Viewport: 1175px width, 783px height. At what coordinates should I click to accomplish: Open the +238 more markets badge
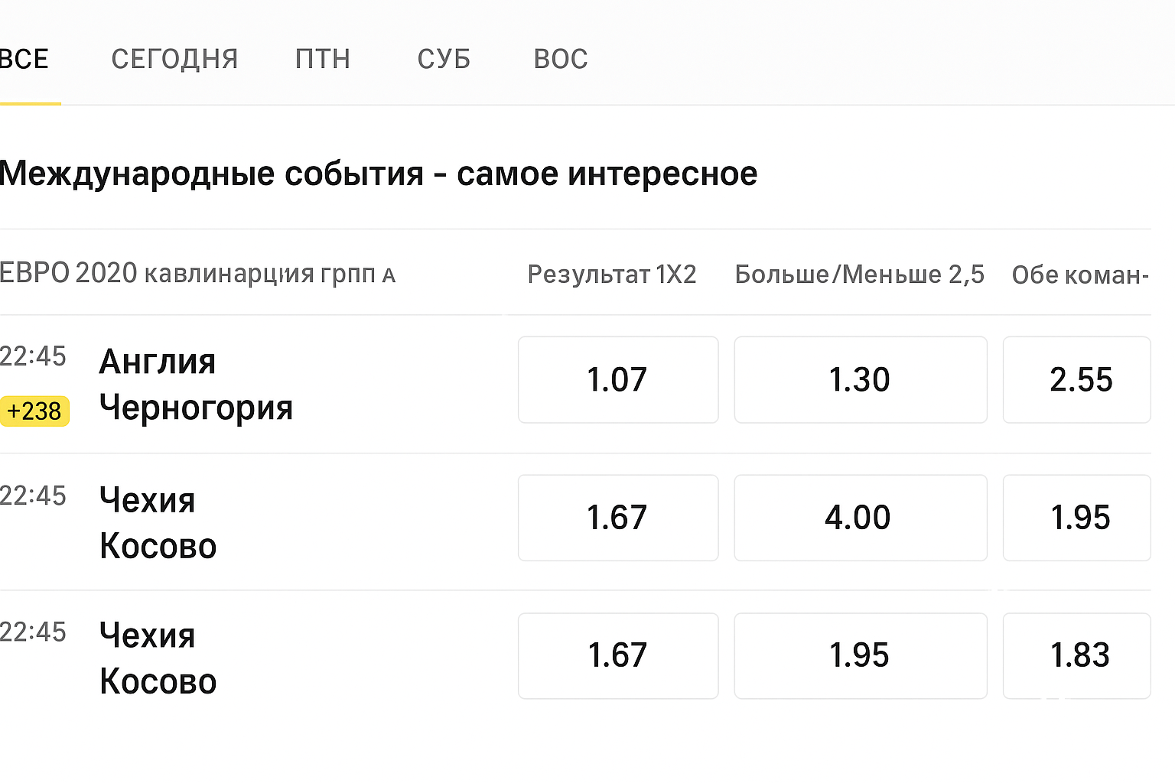(34, 411)
